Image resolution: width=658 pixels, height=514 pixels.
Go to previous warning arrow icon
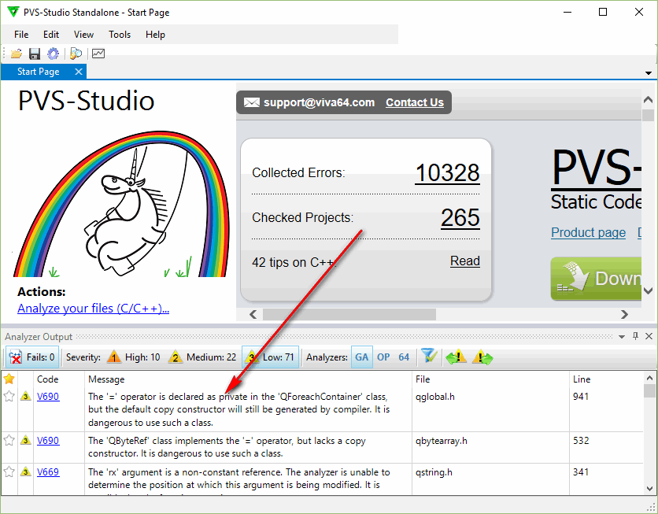456,357
